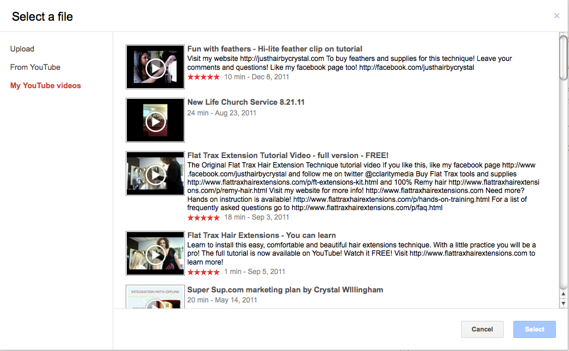The height and width of the screenshot is (351, 569).
Task: Click five-star rating of Fun with feathers
Action: tap(203, 77)
